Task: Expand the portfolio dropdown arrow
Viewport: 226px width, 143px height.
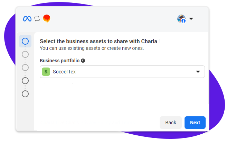Action: coord(198,72)
